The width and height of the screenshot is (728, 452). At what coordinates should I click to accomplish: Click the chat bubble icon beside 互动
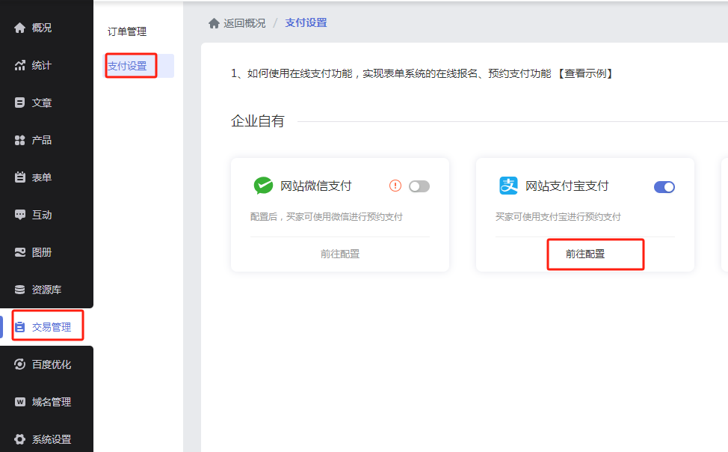click(x=19, y=215)
